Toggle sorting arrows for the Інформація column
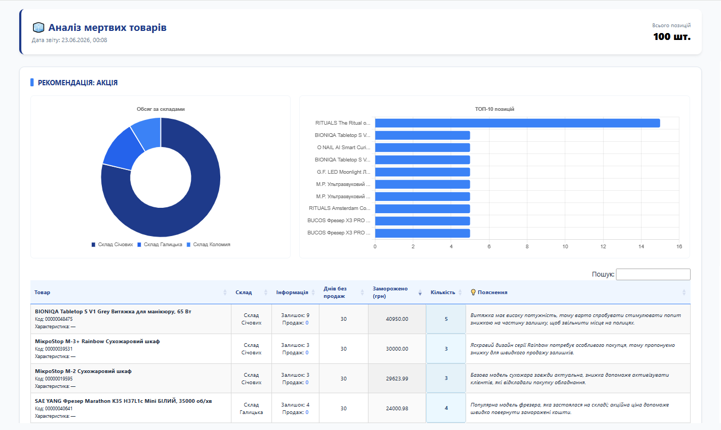Image resolution: width=721 pixels, height=430 pixels. click(x=313, y=293)
